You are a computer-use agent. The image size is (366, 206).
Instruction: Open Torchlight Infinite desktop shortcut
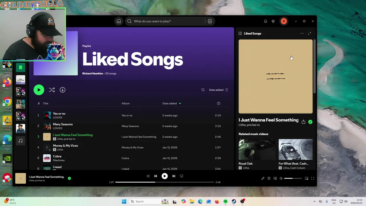[7, 124]
